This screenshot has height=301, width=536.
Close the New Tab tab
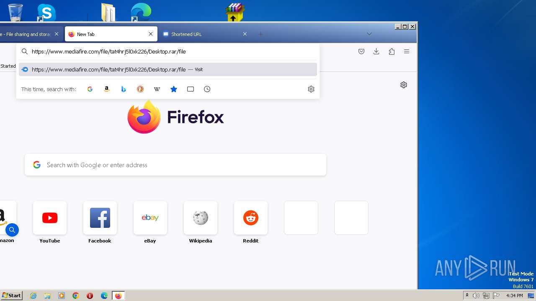coord(151,34)
